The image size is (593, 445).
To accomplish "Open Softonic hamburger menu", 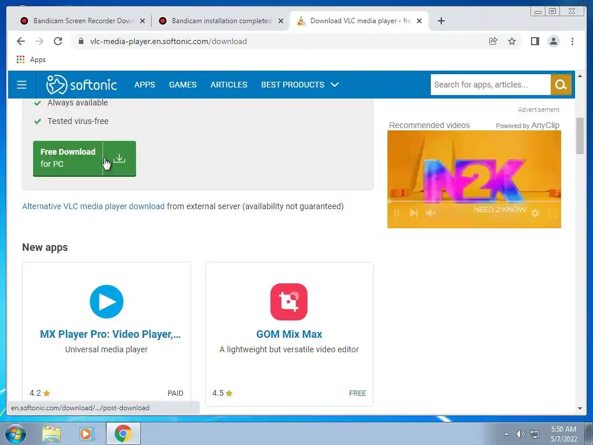I will point(21,85).
